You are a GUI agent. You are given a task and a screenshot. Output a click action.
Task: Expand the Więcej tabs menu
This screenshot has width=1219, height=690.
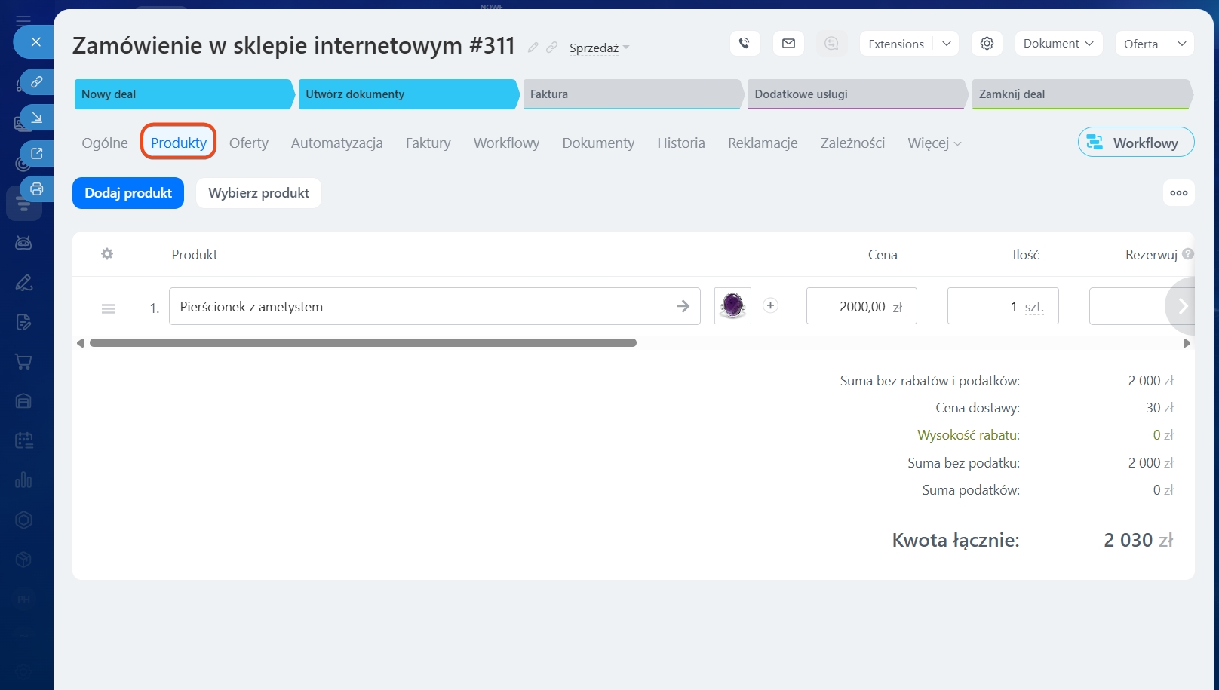tap(934, 143)
